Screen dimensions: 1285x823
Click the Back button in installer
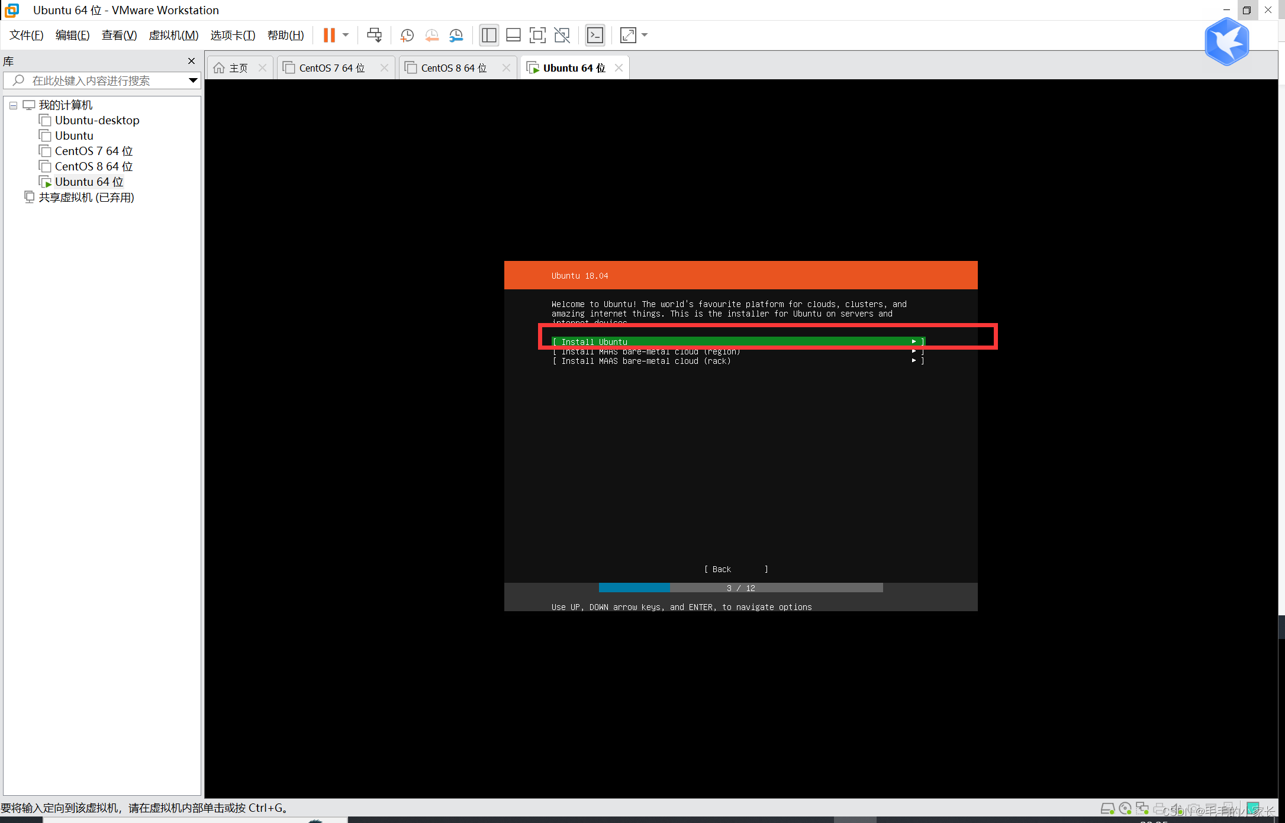pyautogui.click(x=736, y=569)
